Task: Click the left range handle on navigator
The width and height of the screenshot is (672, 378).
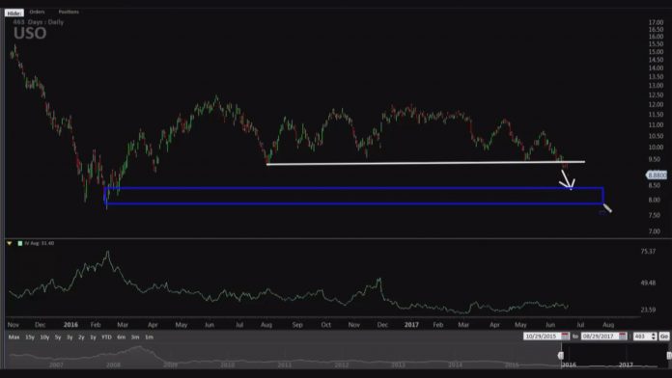Action: point(561,355)
